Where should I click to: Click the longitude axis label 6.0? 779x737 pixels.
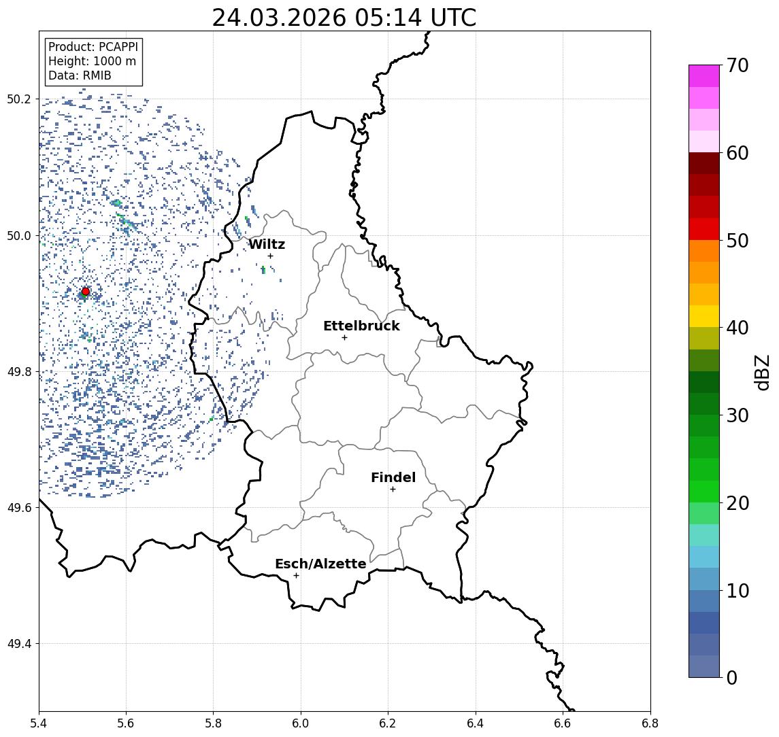coord(301,723)
